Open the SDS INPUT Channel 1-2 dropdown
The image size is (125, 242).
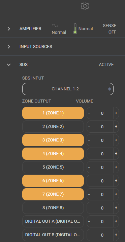[68, 89]
